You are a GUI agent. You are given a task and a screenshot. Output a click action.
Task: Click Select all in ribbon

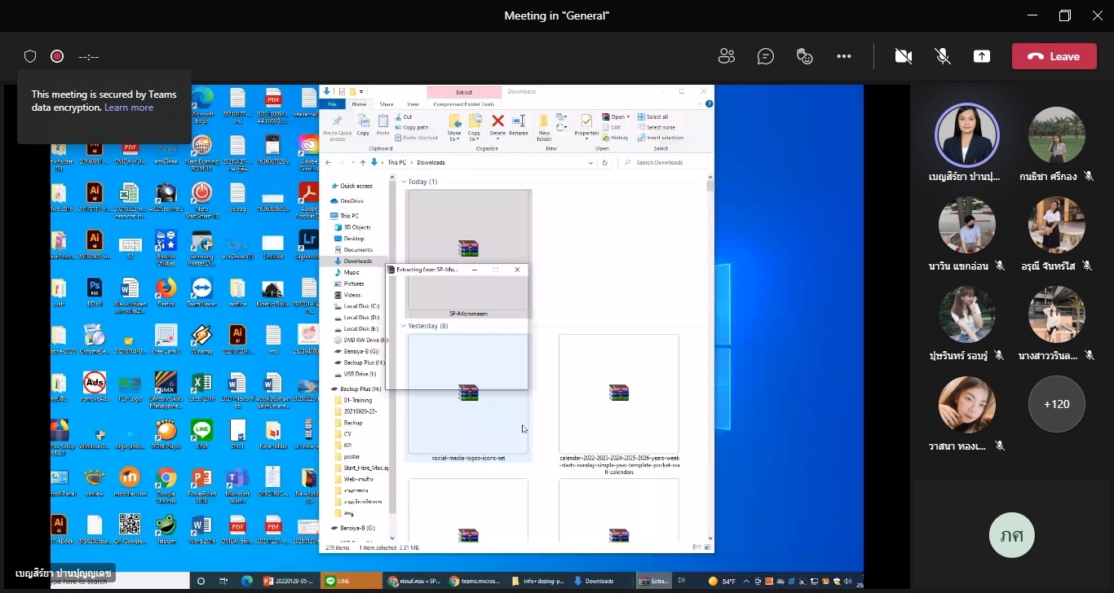click(653, 117)
